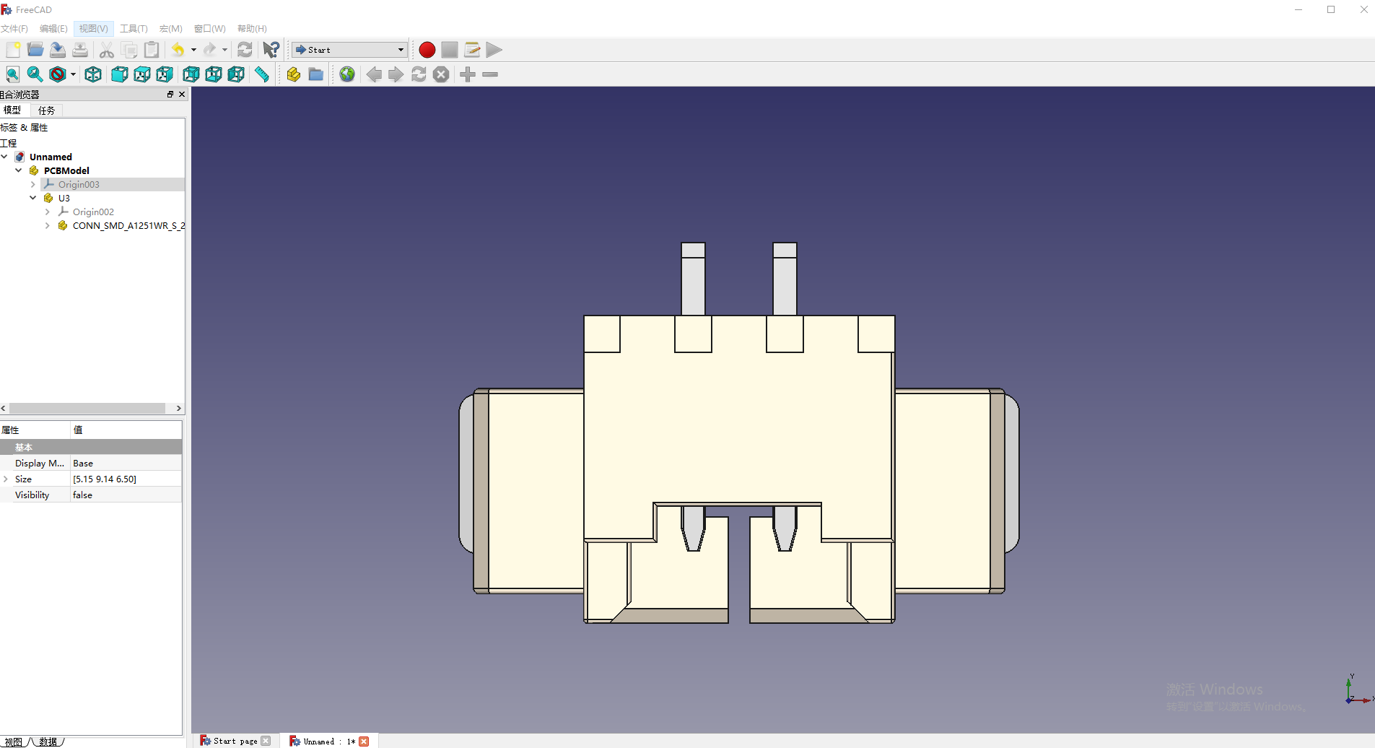
Task: Fit all content with the view-all icon
Action: [12, 74]
